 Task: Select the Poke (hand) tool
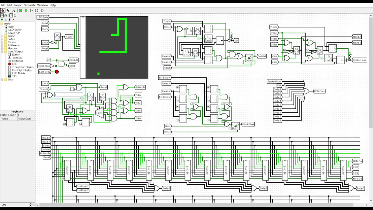3,10
